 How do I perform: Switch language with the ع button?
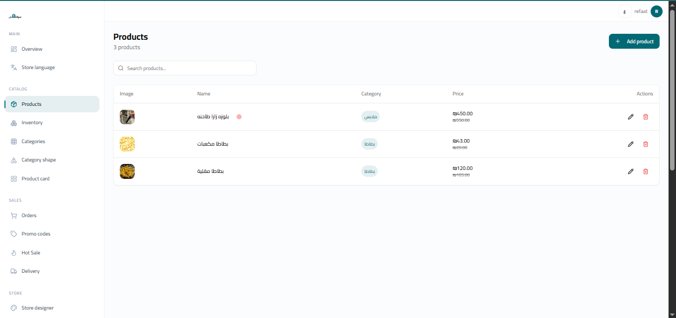625,11
